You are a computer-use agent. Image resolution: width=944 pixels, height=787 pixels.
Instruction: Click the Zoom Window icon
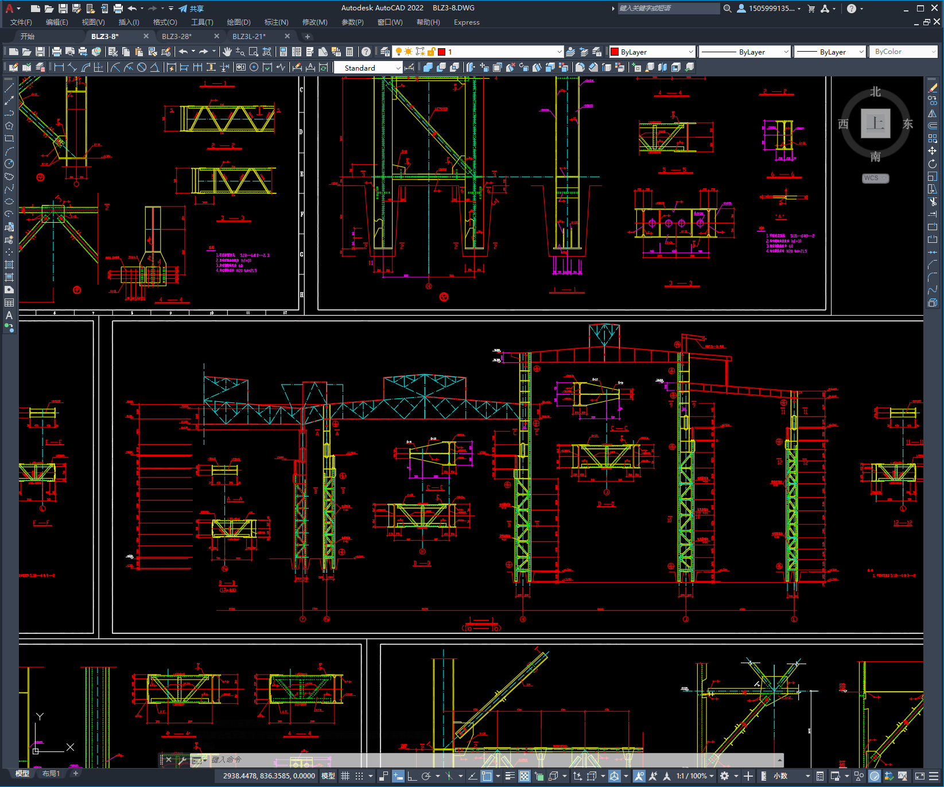253,52
